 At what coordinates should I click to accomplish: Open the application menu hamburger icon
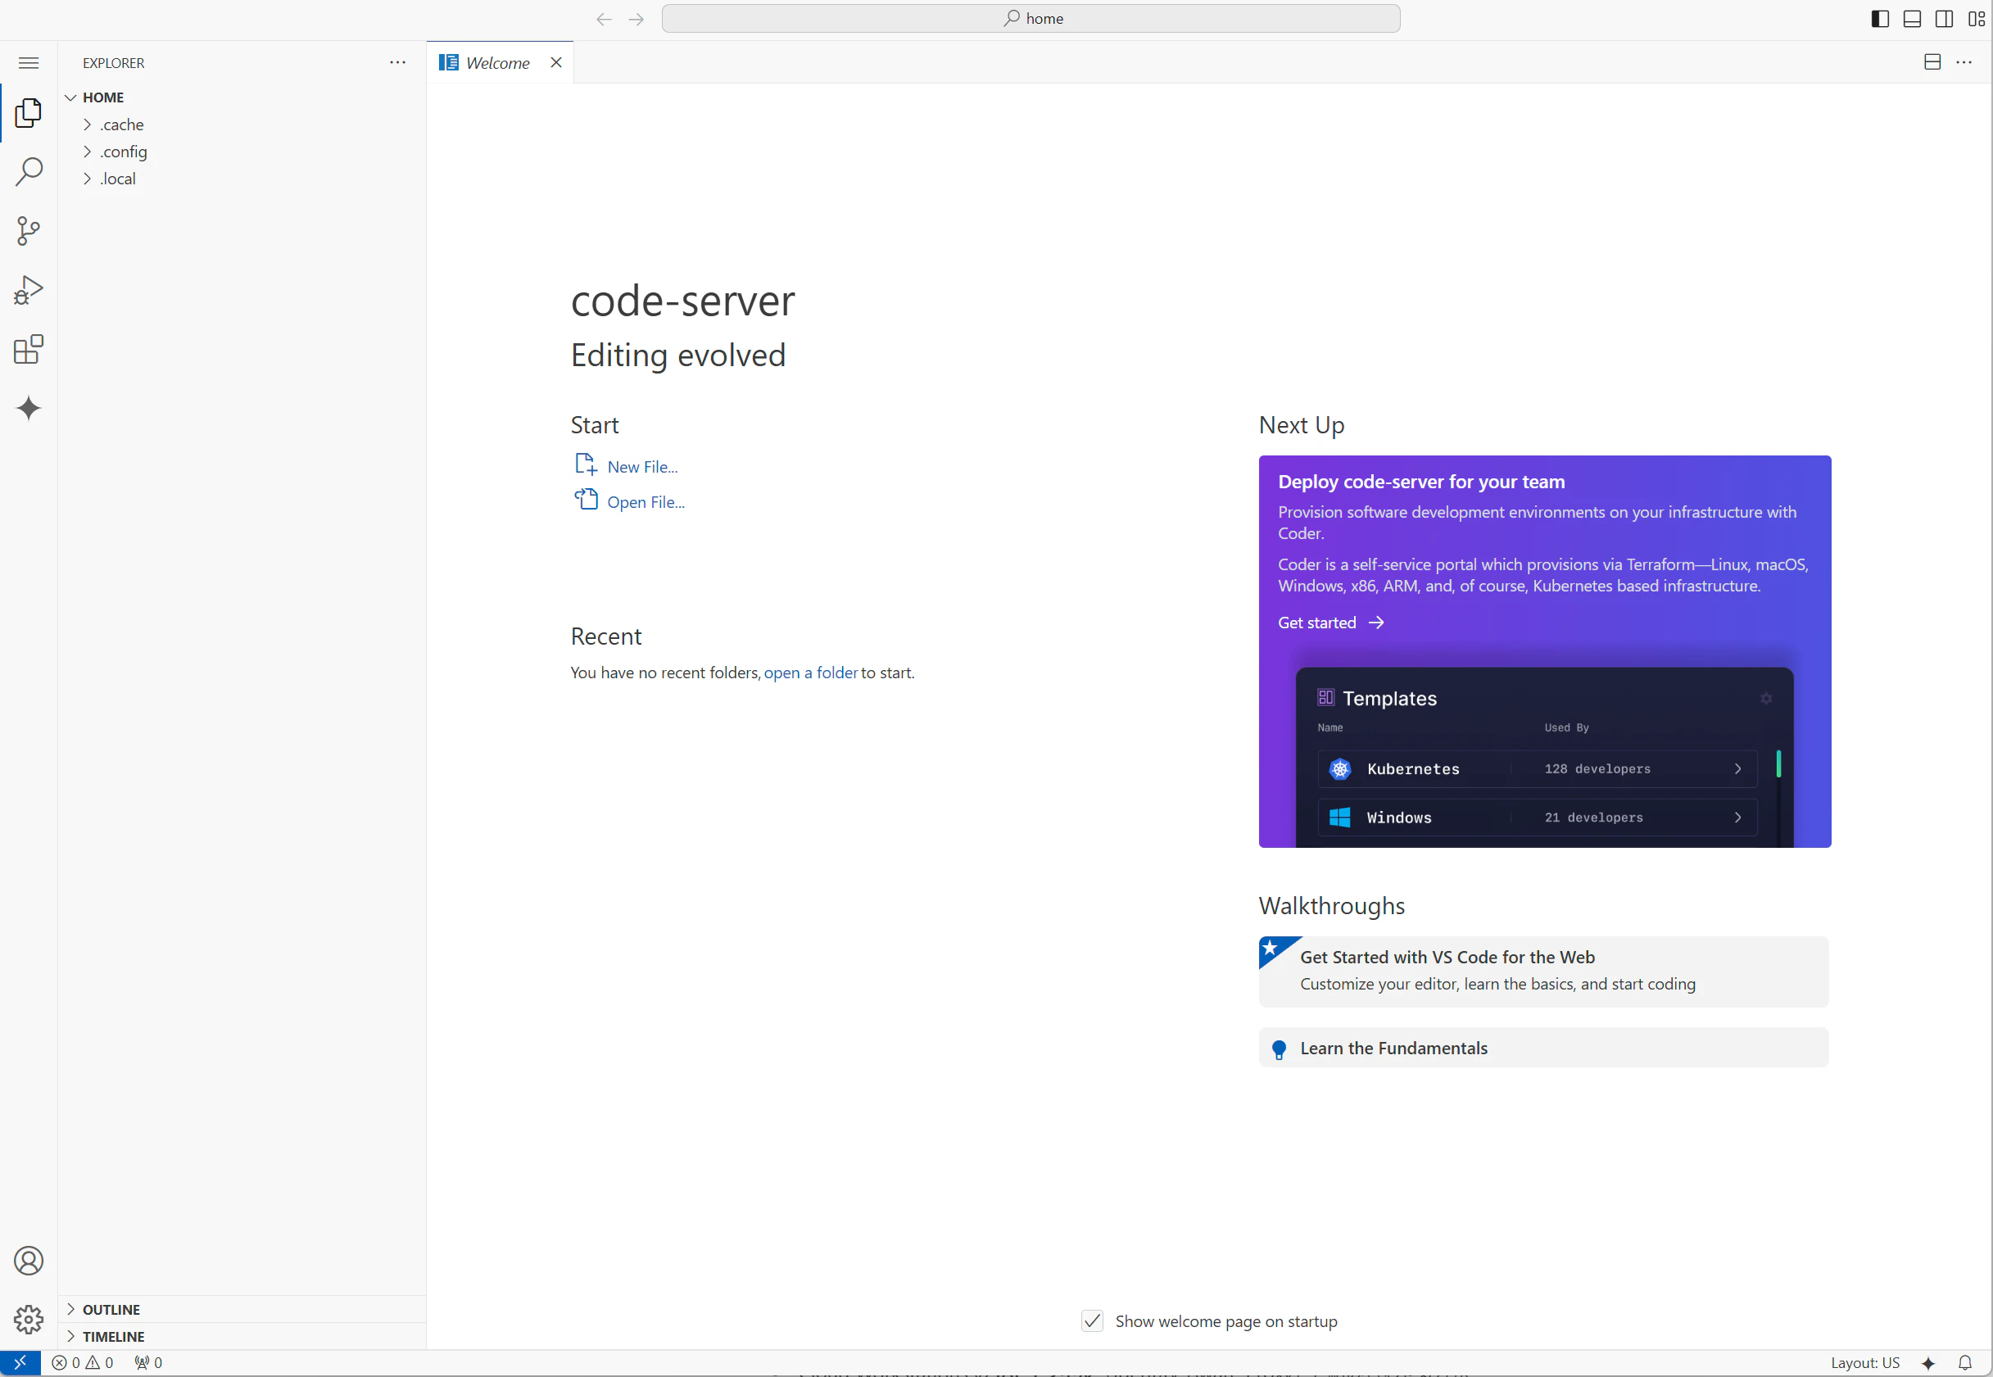tap(29, 63)
